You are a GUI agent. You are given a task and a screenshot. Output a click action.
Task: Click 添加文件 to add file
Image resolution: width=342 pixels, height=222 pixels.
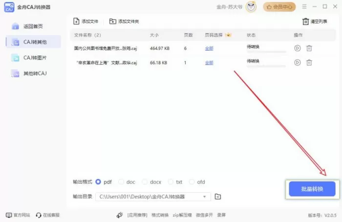point(85,21)
